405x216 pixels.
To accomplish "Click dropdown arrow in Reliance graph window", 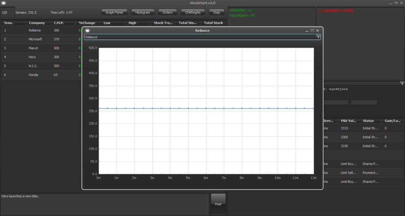I will [x=318, y=37].
